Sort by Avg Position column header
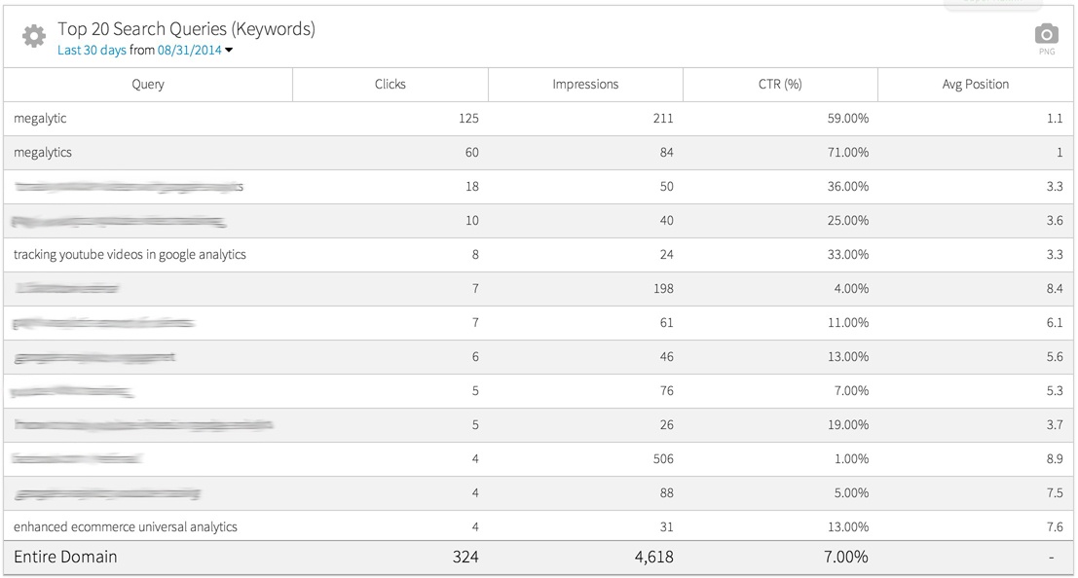Image resolution: width=1078 pixels, height=578 pixels. (975, 85)
